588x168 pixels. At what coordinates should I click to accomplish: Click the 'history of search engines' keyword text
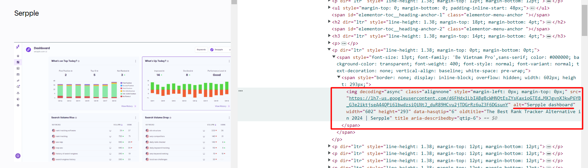67,154
